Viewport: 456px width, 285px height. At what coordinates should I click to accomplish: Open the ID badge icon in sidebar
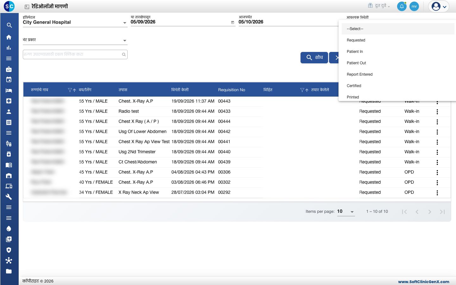tap(9, 69)
